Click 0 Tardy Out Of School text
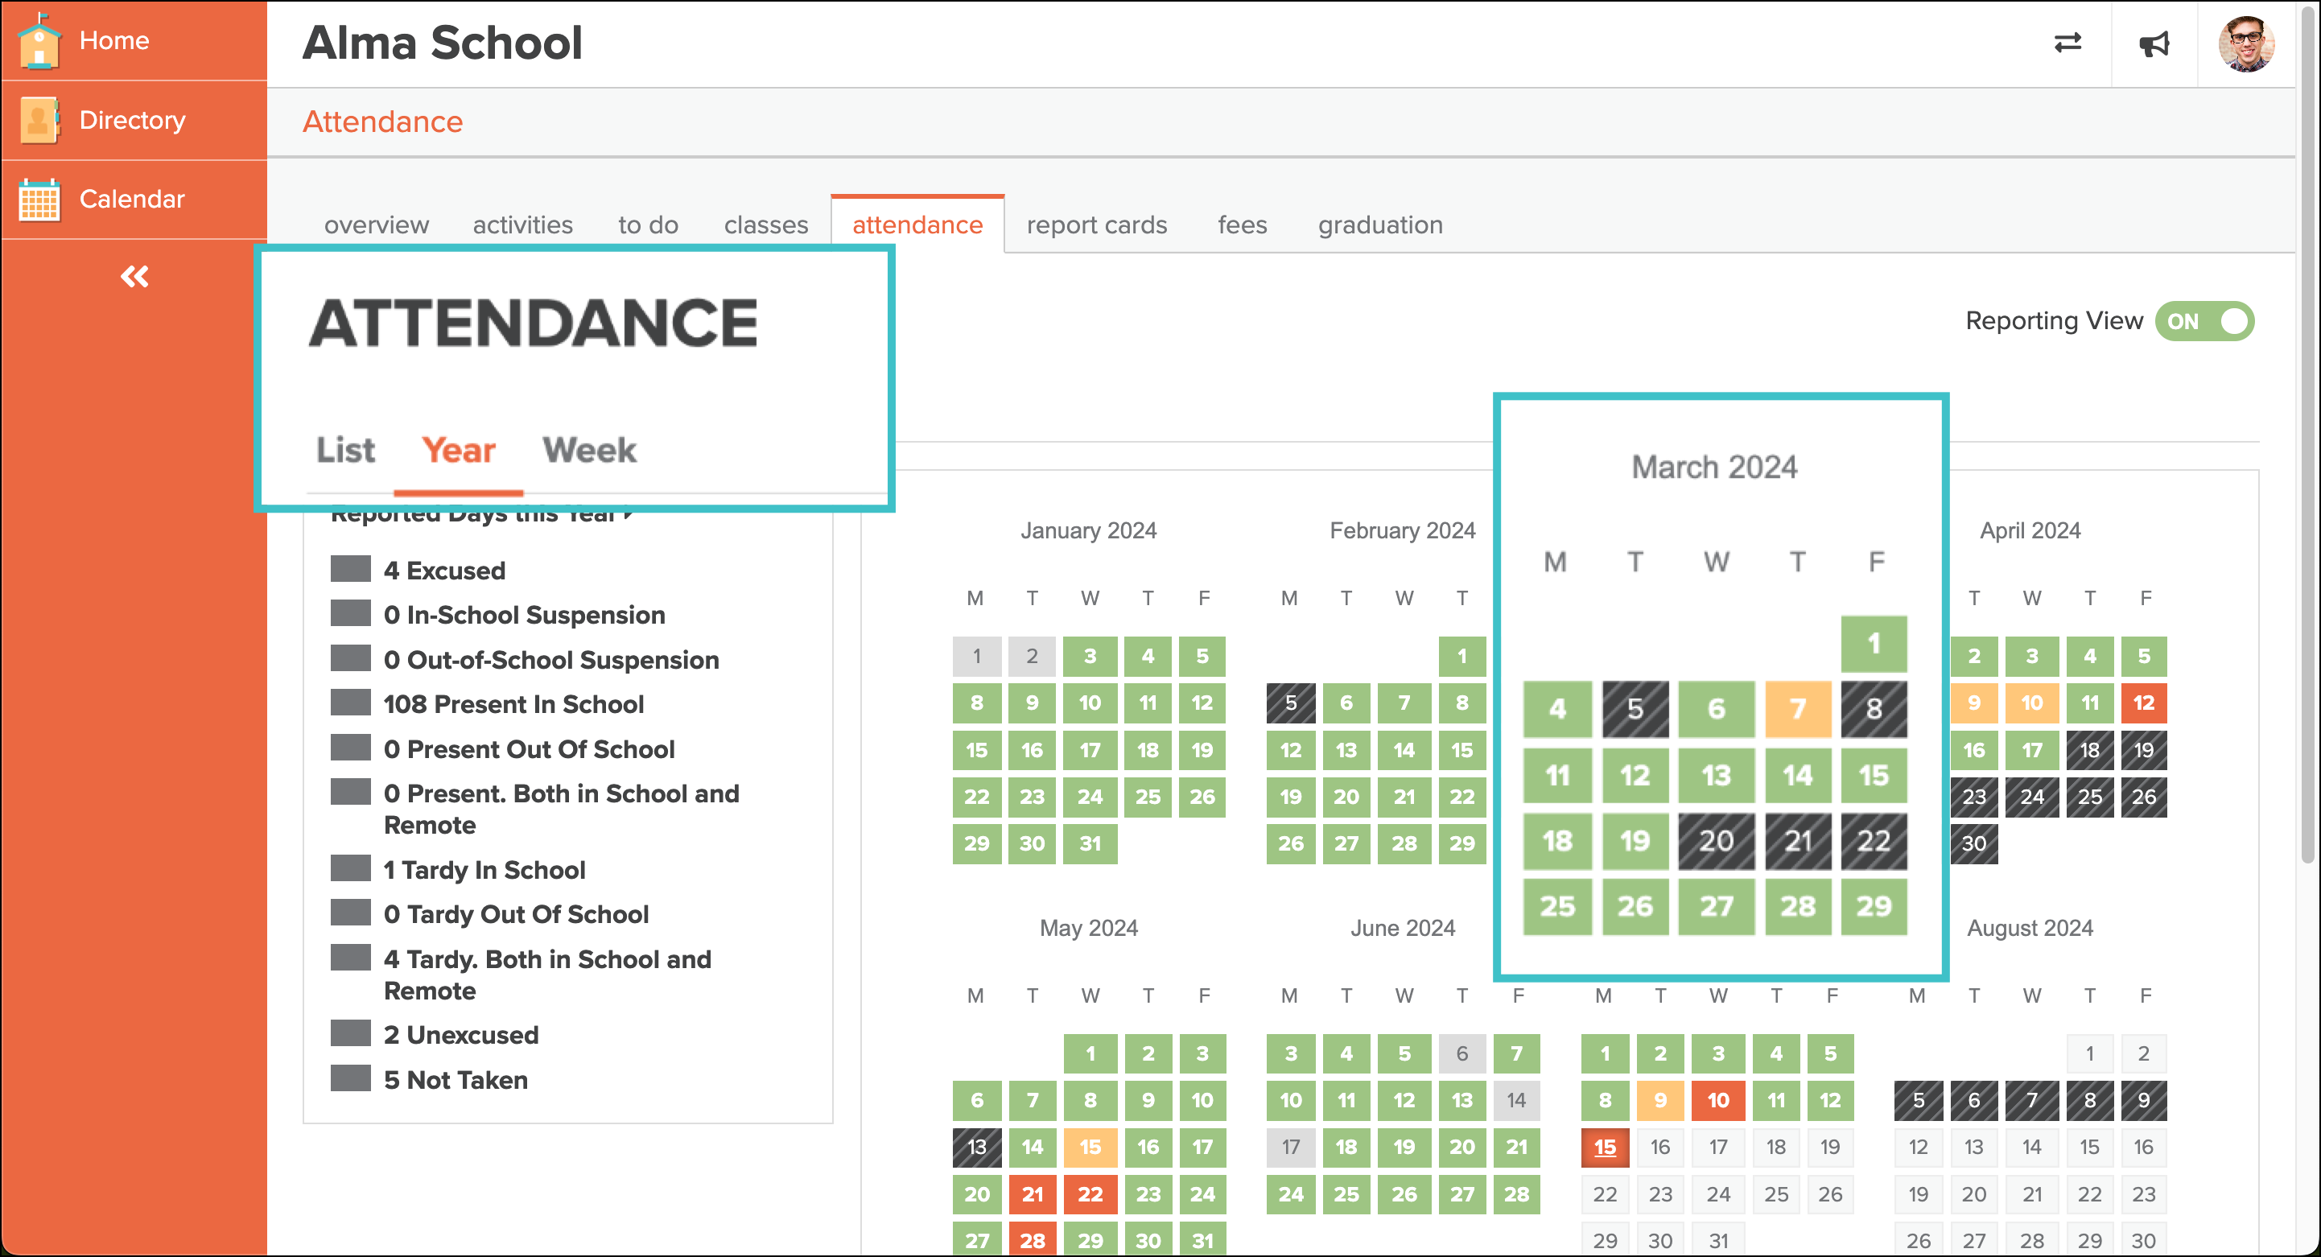The image size is (2321, 1257). 517,913
